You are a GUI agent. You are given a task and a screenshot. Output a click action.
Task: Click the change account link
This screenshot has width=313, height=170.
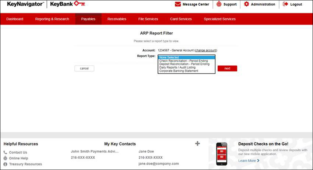205,51
